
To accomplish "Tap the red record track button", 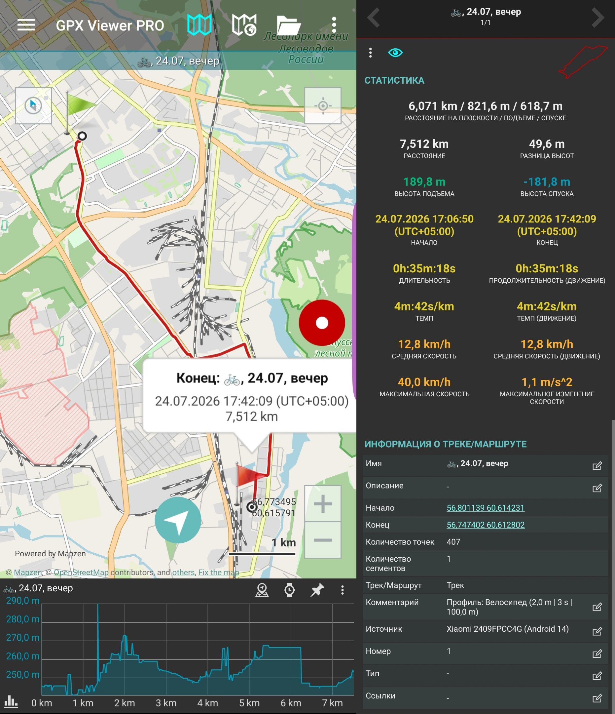I will click(322, 323).
